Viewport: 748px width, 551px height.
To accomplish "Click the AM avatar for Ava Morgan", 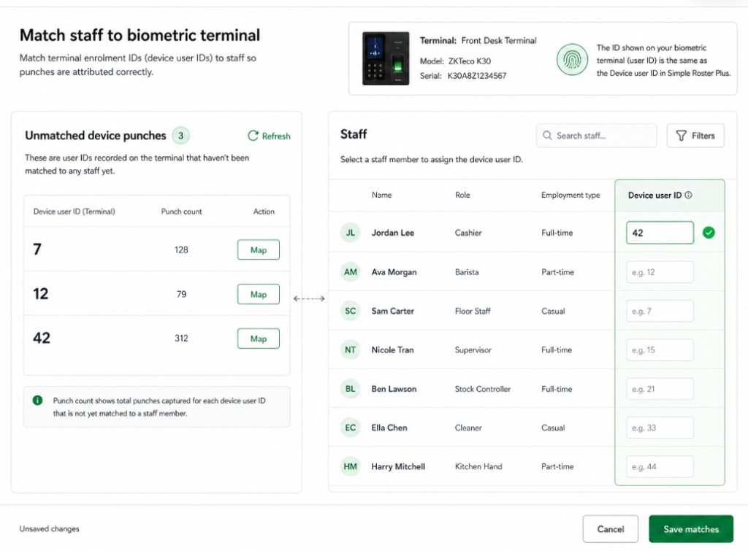I will (x=350, y=271).
